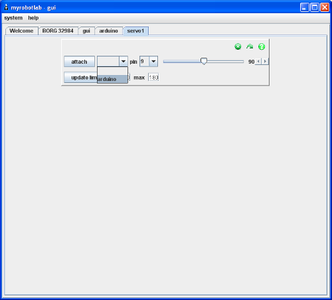Switch to the BORG 32984 tab
The width and height of the screenshot is (332, 300).
point(58,31)
